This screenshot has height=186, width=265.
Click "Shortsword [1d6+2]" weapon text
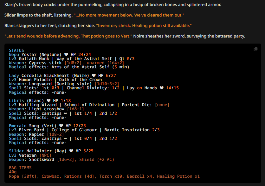pyautogui.click(x=52, y=159)
